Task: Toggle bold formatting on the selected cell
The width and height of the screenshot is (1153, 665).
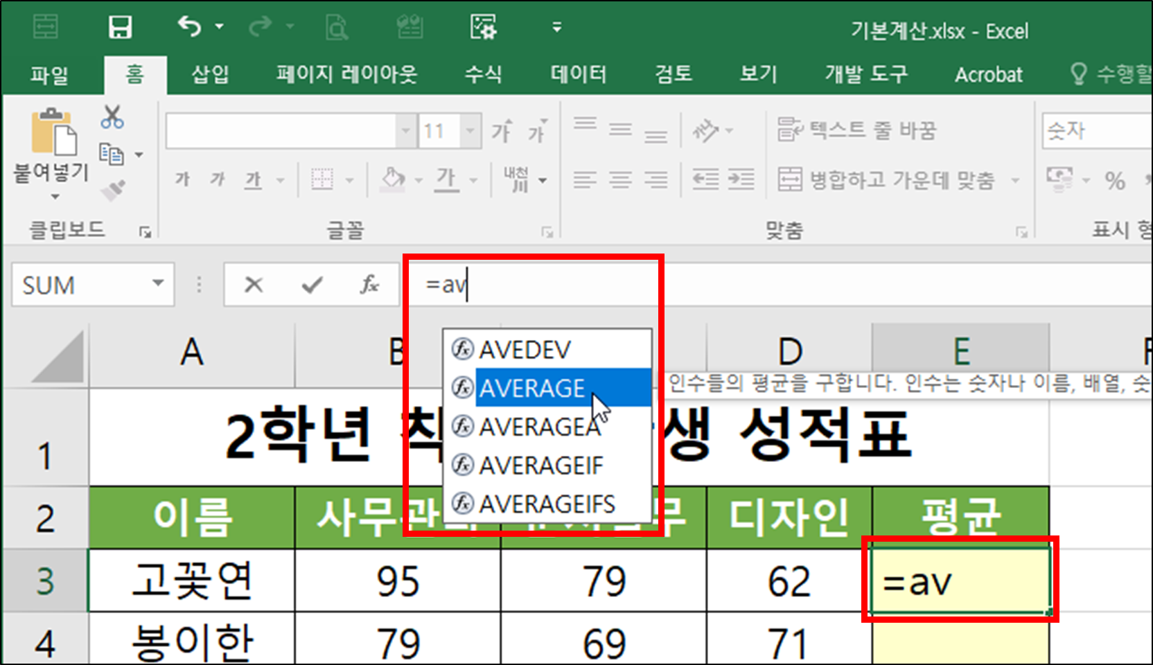Action: click(182, 179)
